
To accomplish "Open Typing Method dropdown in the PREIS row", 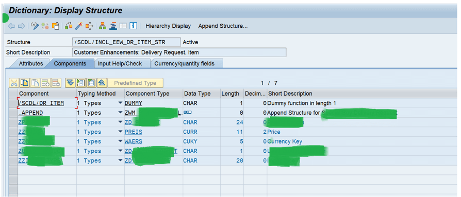I will click(x=120, y=132).
